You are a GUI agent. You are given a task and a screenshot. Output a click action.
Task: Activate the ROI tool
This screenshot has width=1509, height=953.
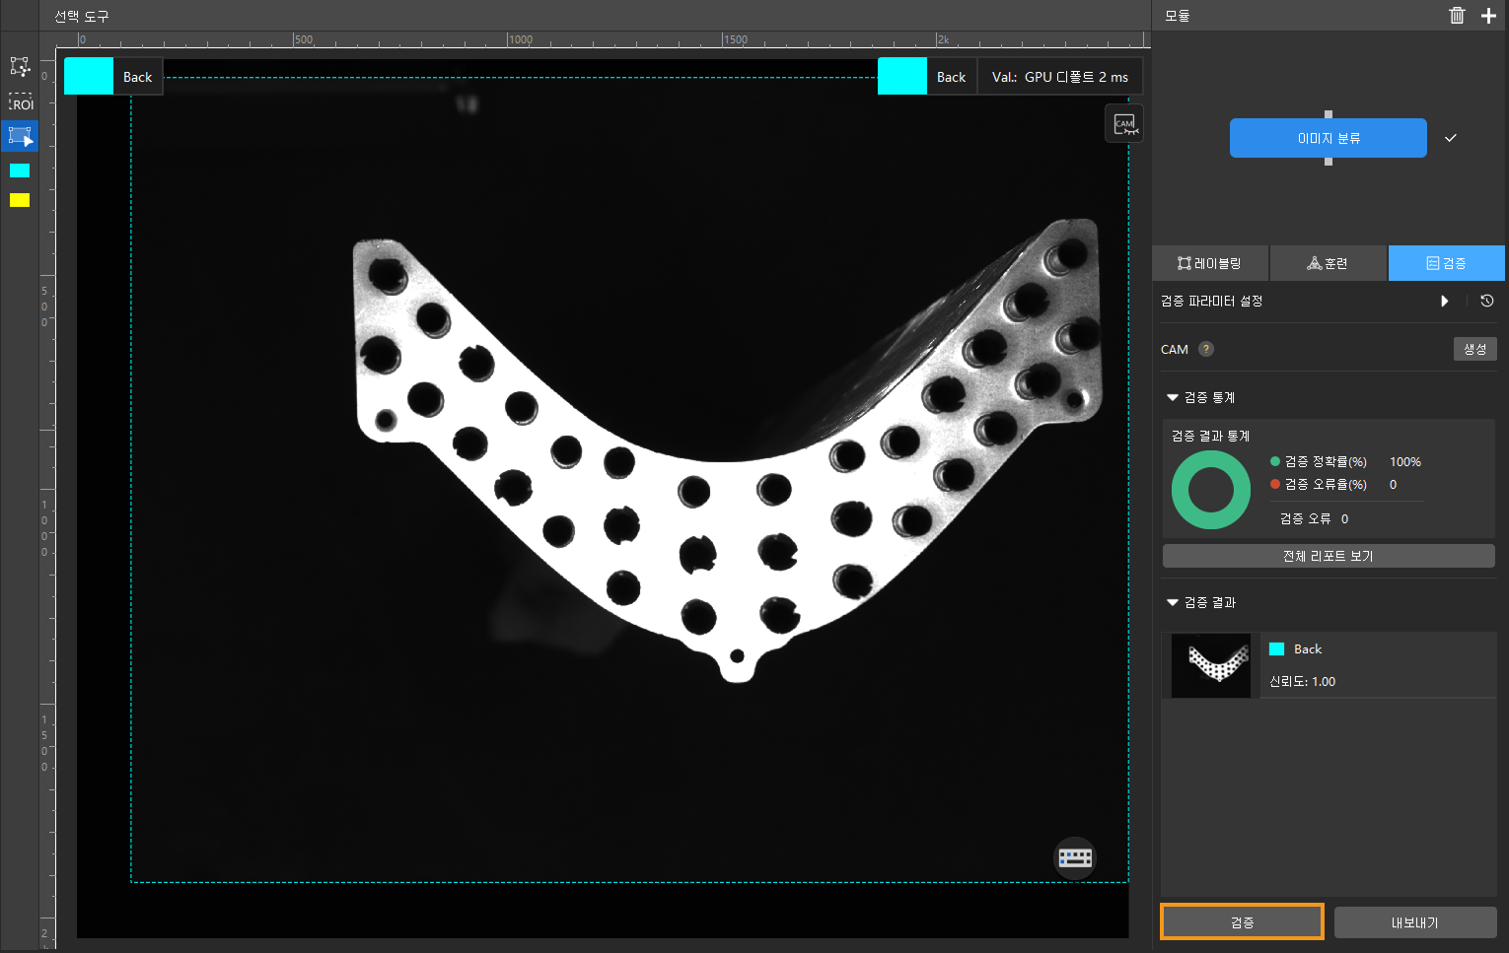coord(20,102)
